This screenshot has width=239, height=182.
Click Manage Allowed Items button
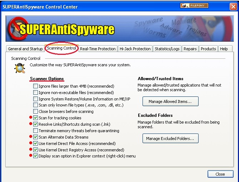pos(170,102)
